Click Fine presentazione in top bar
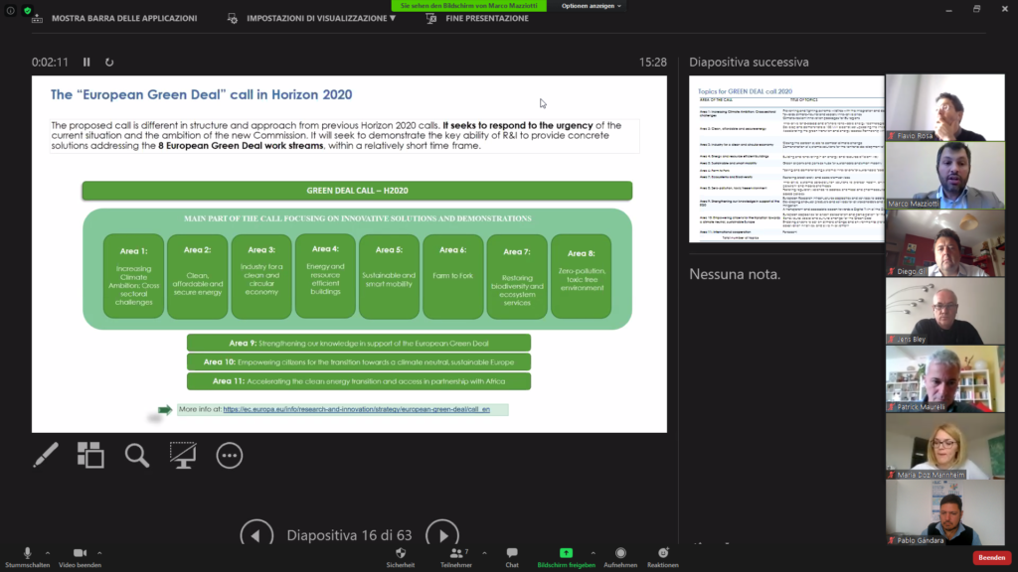Viewport: 1018px width, 572px height. (x=473, y=18)
